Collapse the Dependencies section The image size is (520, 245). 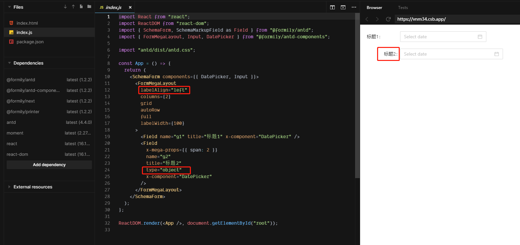pyautogui.click(x=9, y=63)
